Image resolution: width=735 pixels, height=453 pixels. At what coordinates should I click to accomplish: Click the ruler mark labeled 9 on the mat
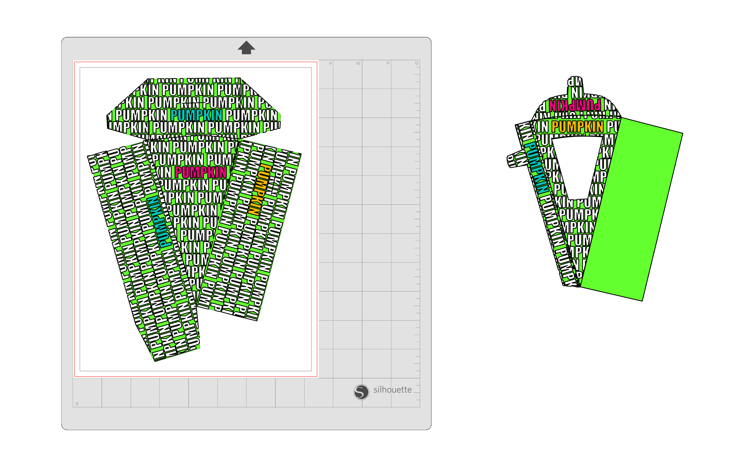pos(330,63)
